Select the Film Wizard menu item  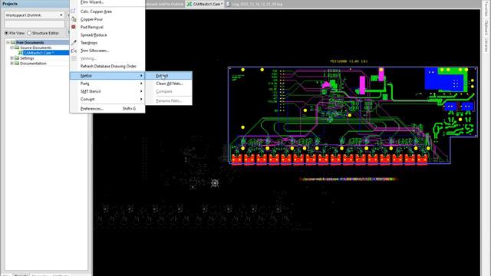coord(107,2)
